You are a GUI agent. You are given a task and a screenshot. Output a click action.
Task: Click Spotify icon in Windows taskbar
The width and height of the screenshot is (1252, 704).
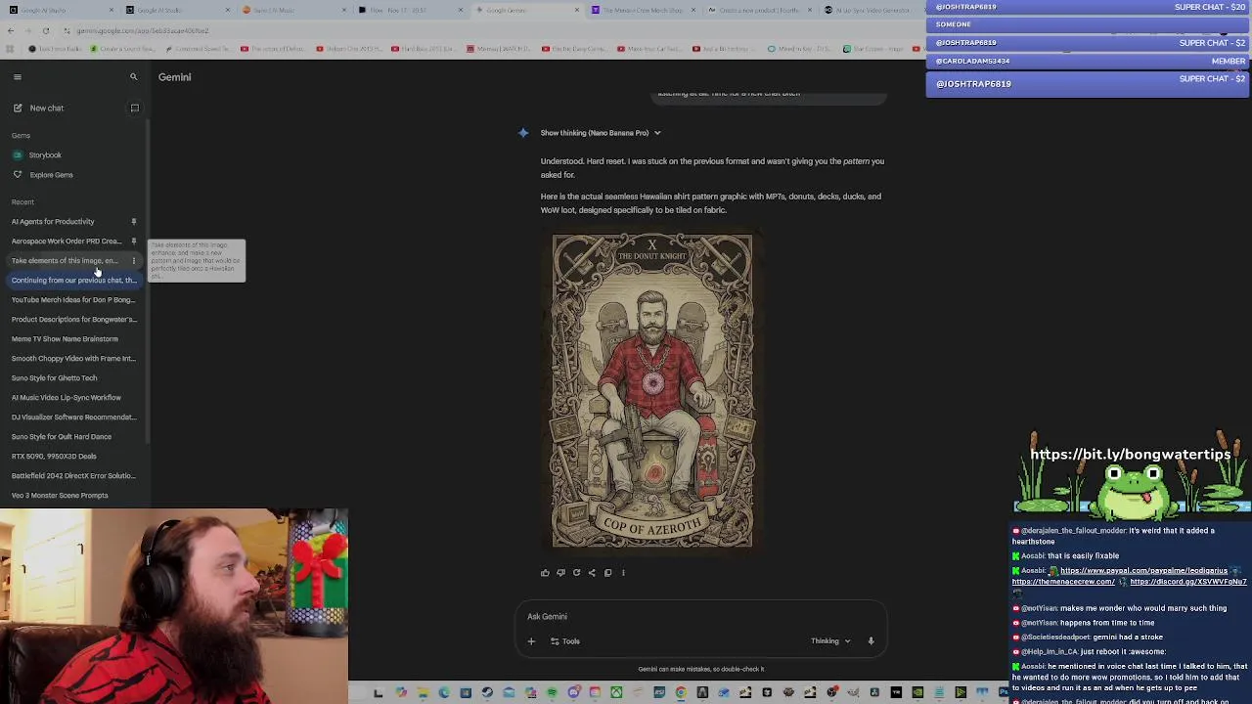click(x=552, y=693)
